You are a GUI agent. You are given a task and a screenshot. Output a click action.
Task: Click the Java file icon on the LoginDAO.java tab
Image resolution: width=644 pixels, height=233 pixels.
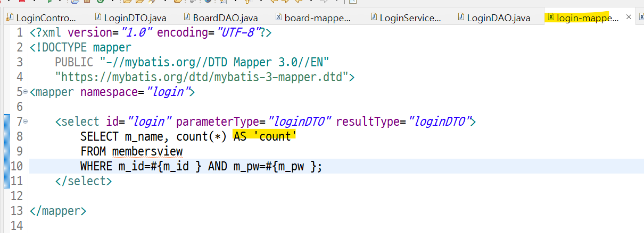(x=460, y=18)
